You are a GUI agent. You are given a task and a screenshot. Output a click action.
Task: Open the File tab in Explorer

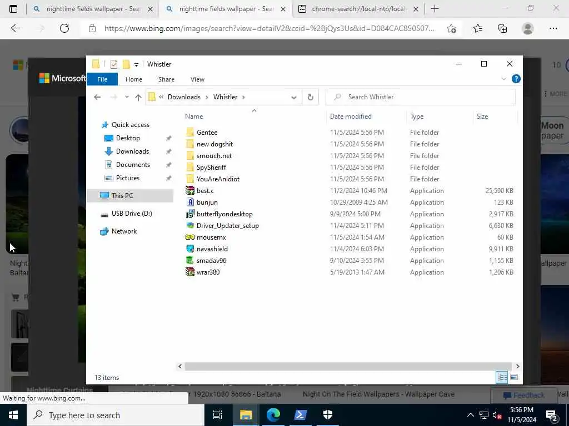(x=102, y=79)
